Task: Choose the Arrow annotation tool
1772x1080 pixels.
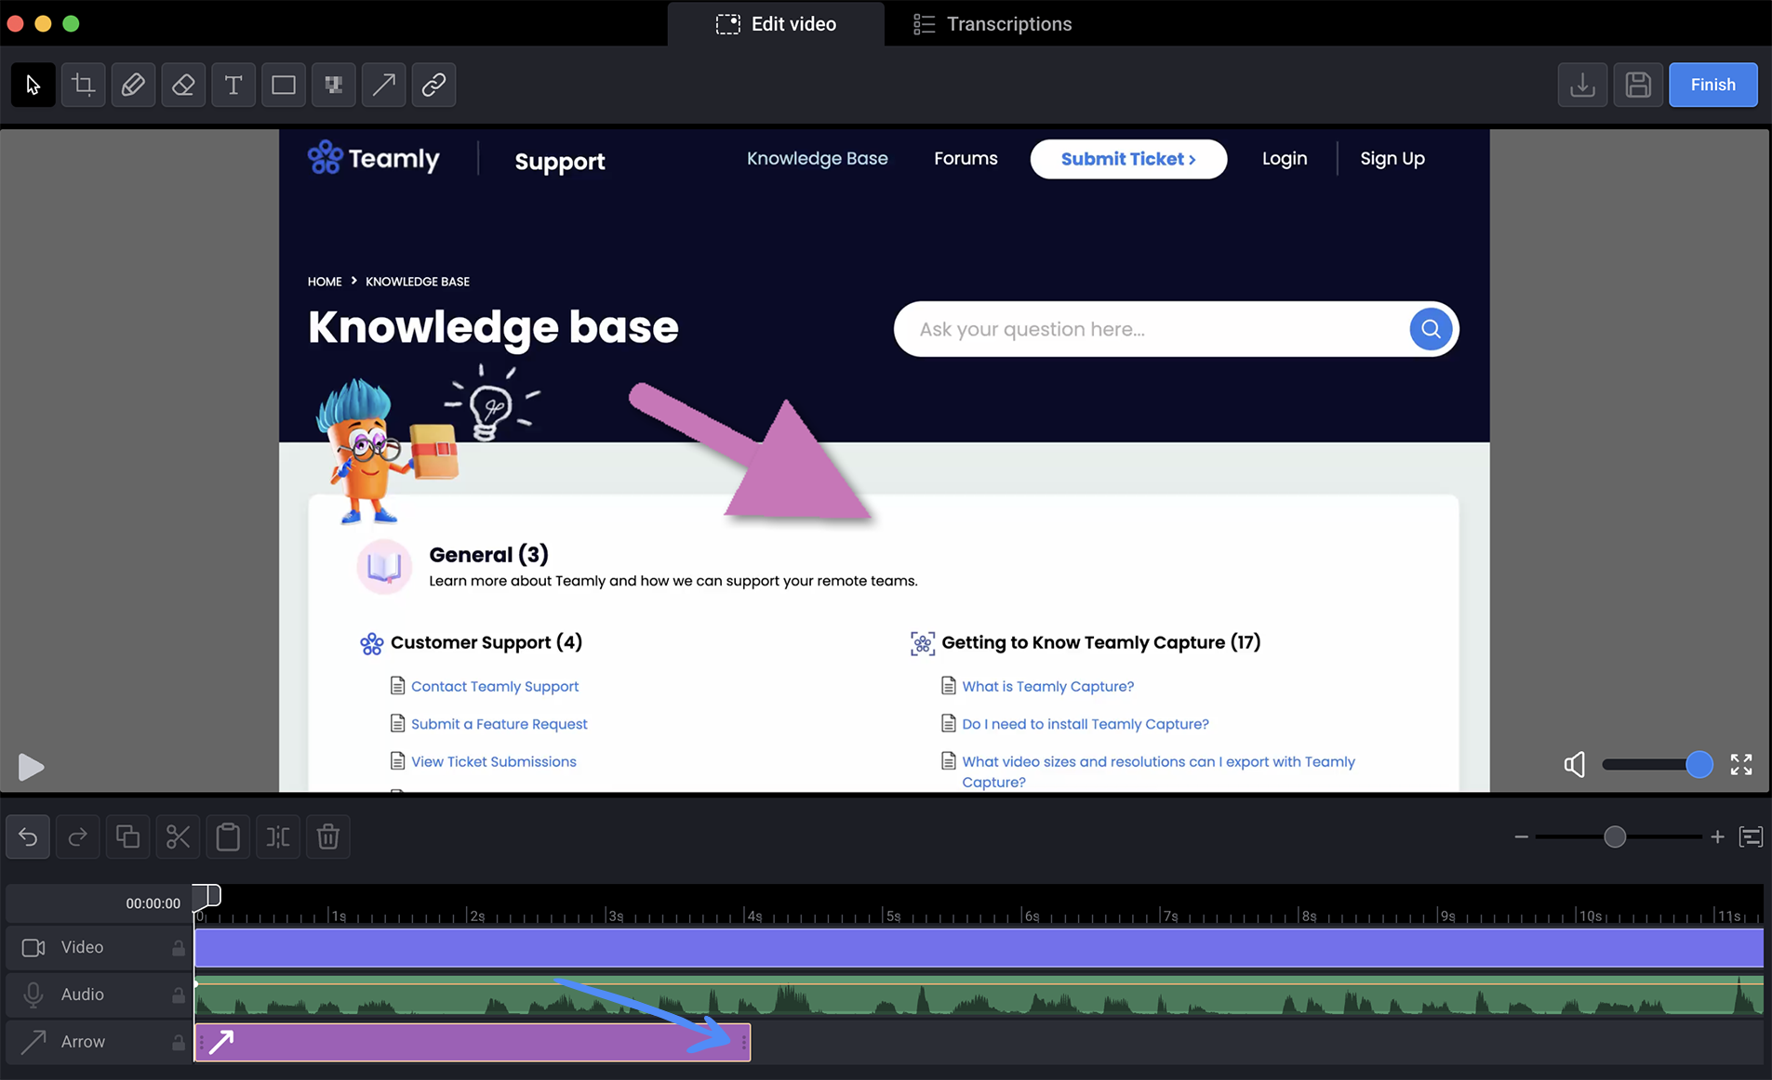Action: 384,85
